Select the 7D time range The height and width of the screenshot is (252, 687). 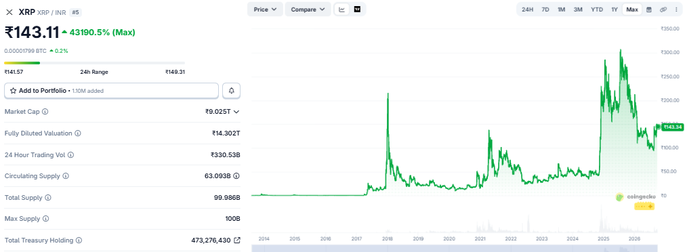tap(545, 9)
